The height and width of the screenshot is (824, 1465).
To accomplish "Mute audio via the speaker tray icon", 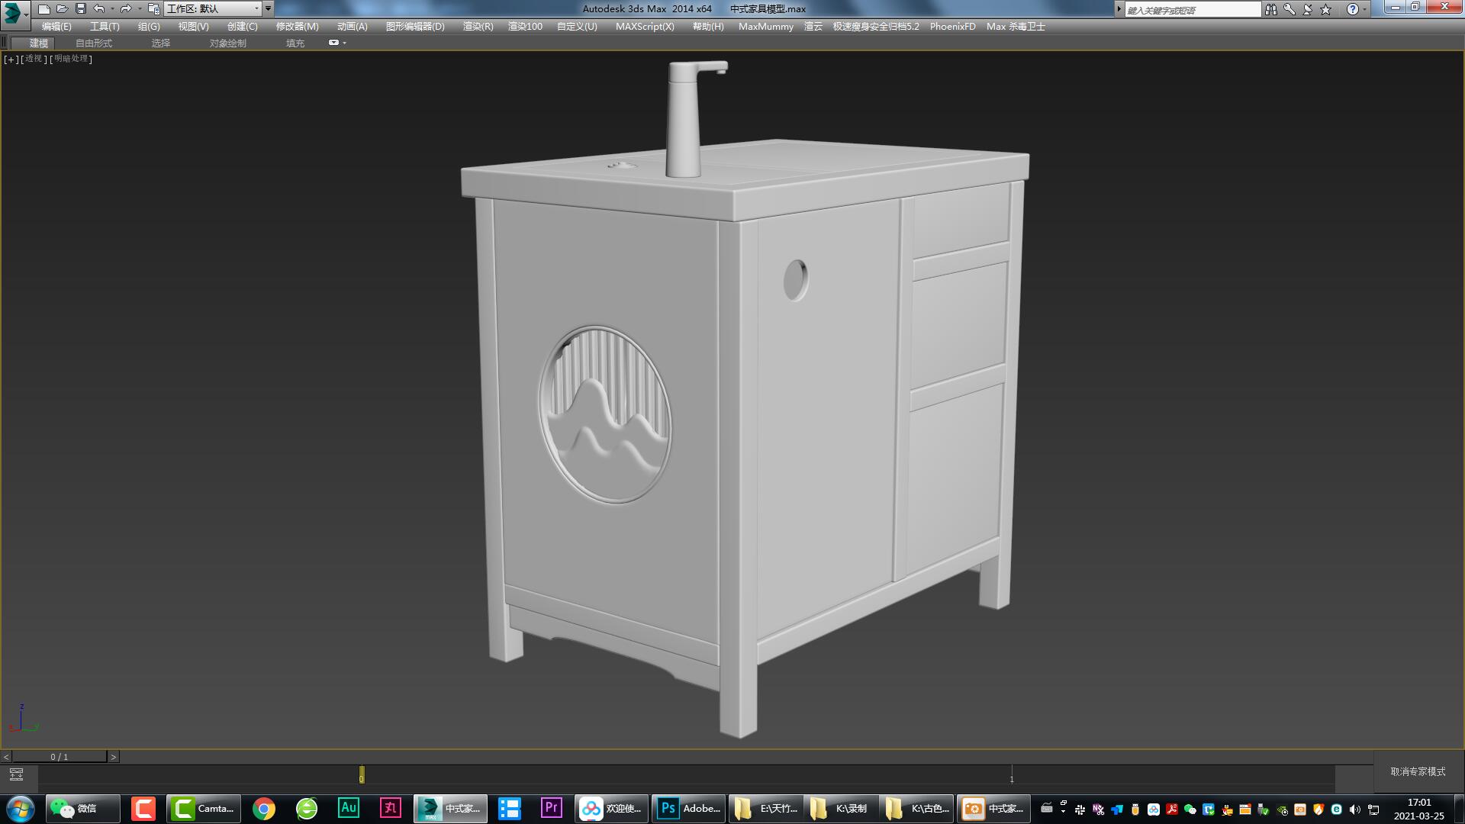I will [1355, 810].
